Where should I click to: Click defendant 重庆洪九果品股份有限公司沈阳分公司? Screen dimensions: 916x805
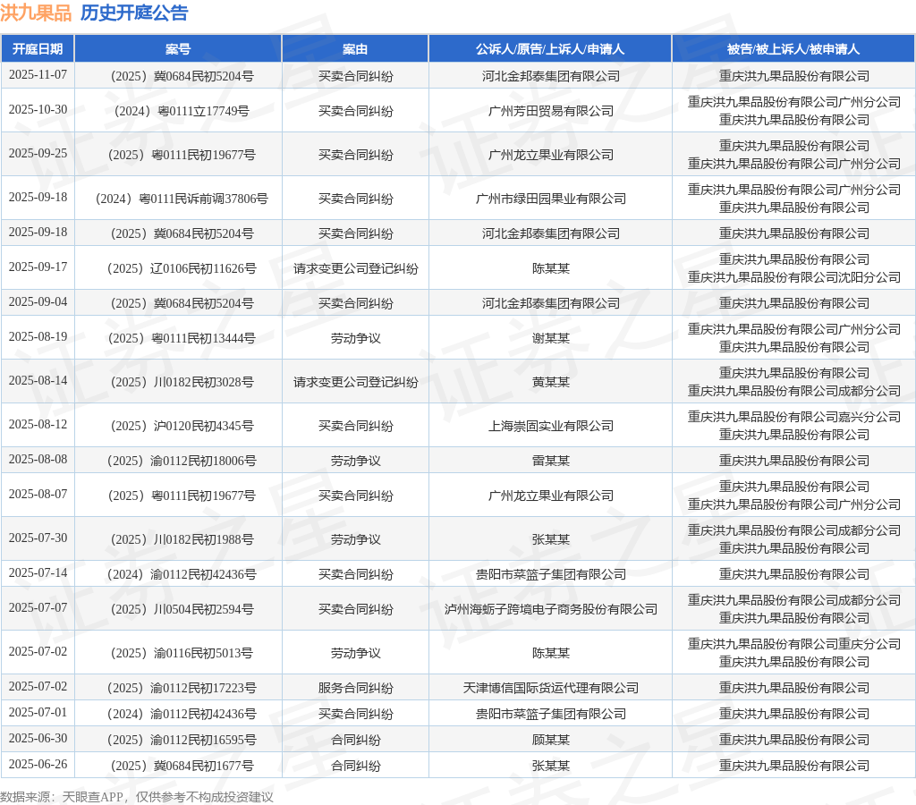pos(793,277)
